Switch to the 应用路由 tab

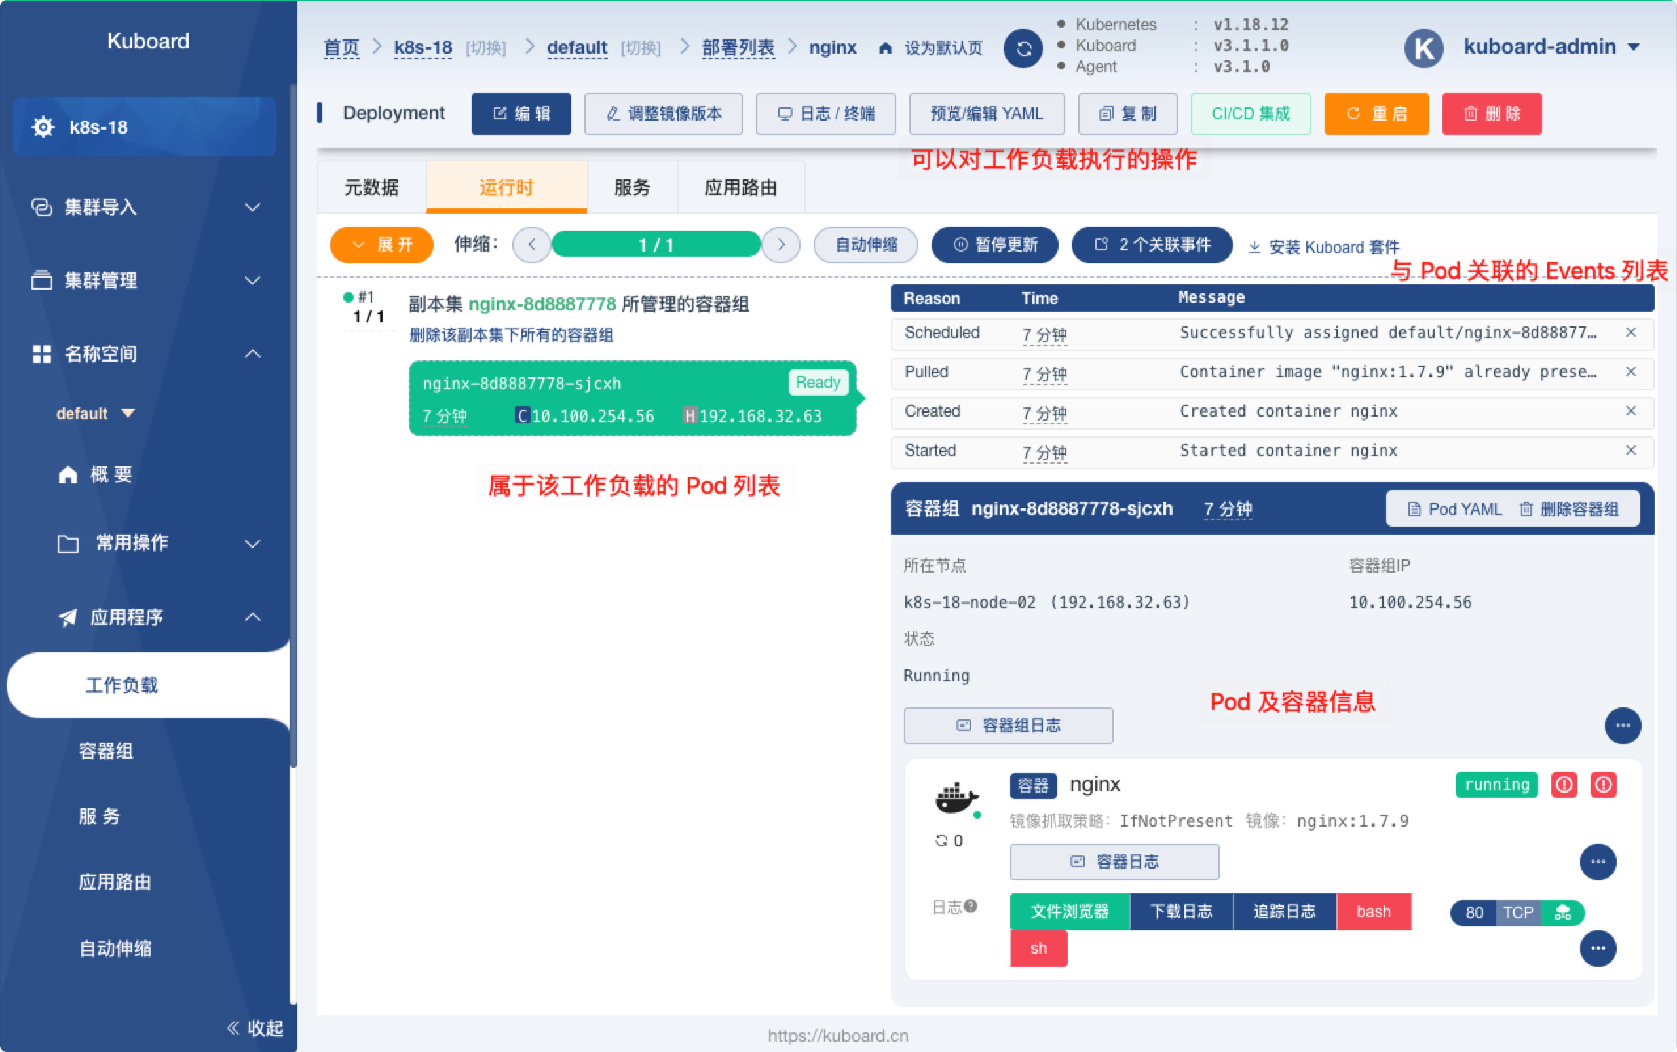tap(740, 187)
